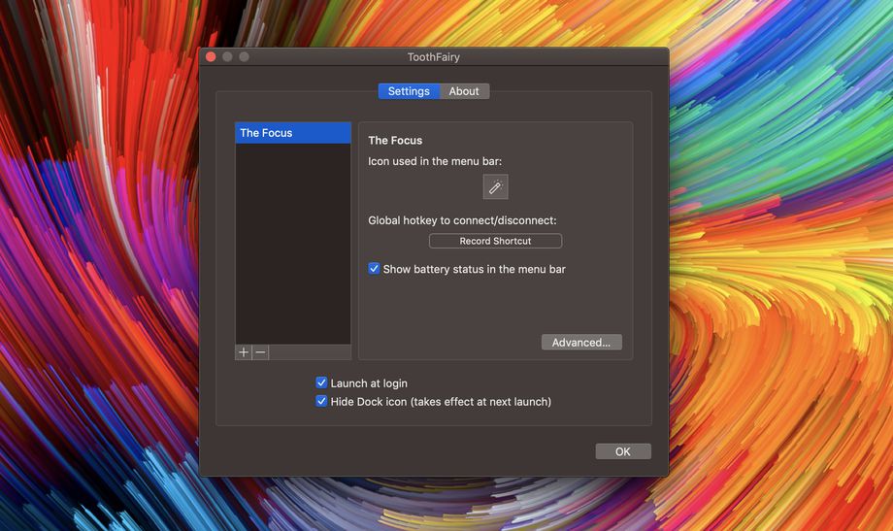
Task: Click the ToothFairy window title
Action: [434, 57]
